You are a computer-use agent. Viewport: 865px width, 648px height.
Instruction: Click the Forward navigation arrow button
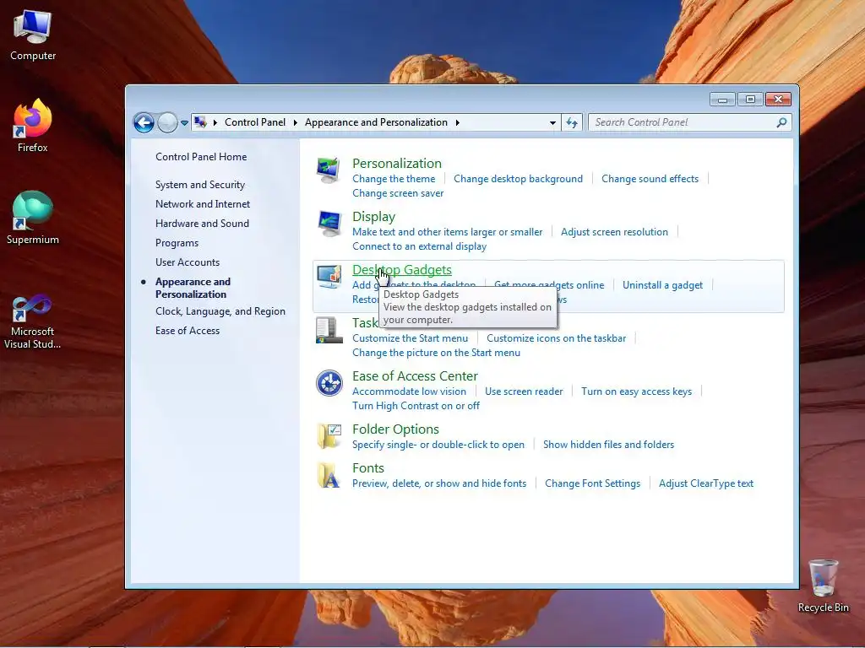click(x=167, y=122)
